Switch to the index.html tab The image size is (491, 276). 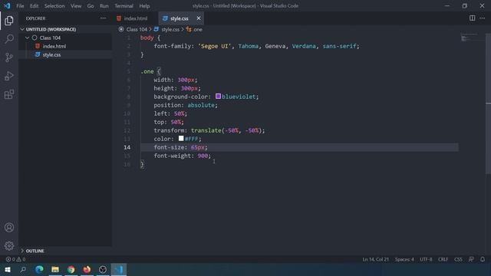click(135, 18)
